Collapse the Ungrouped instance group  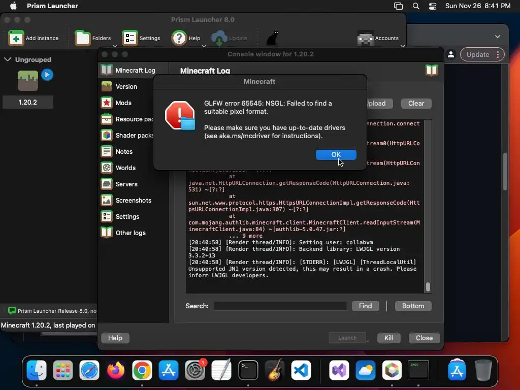(8, 59)
